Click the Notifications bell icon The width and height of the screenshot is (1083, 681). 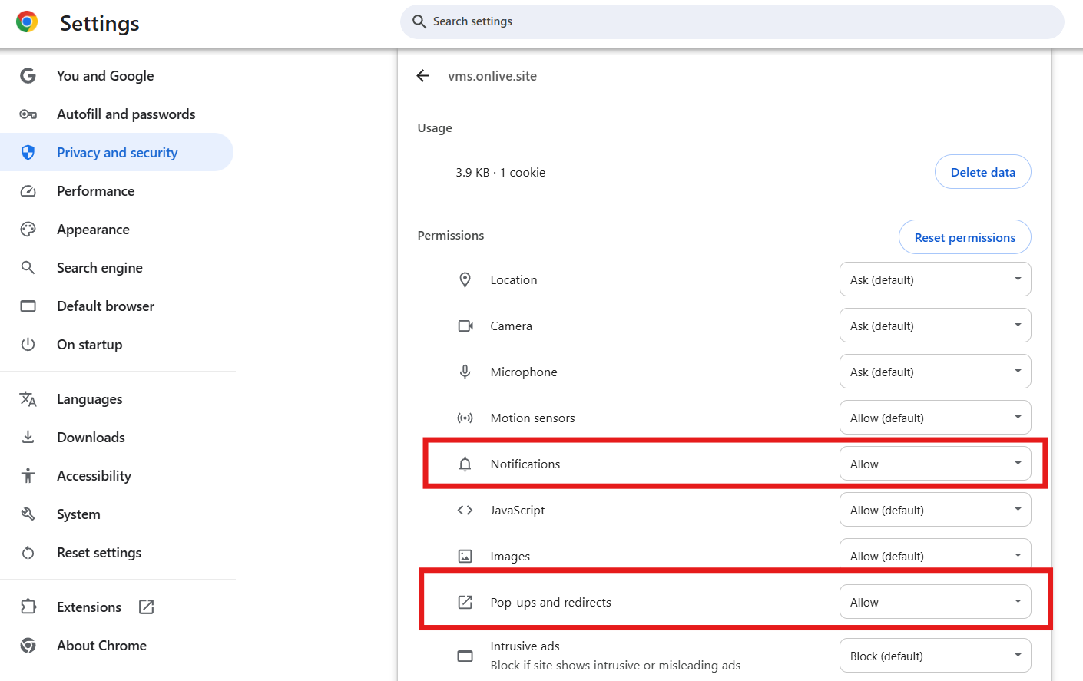coord(465,464)
